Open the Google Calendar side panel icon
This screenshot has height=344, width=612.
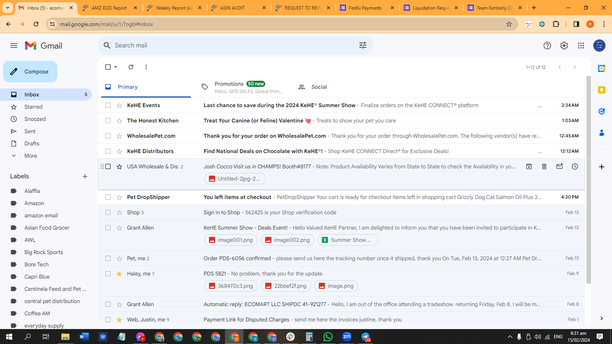pyautogui.click(x=602, y=68)
